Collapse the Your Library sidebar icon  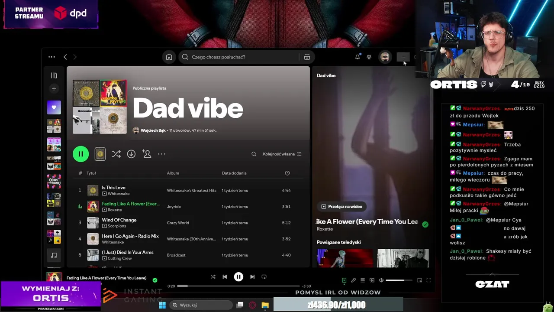54,75
